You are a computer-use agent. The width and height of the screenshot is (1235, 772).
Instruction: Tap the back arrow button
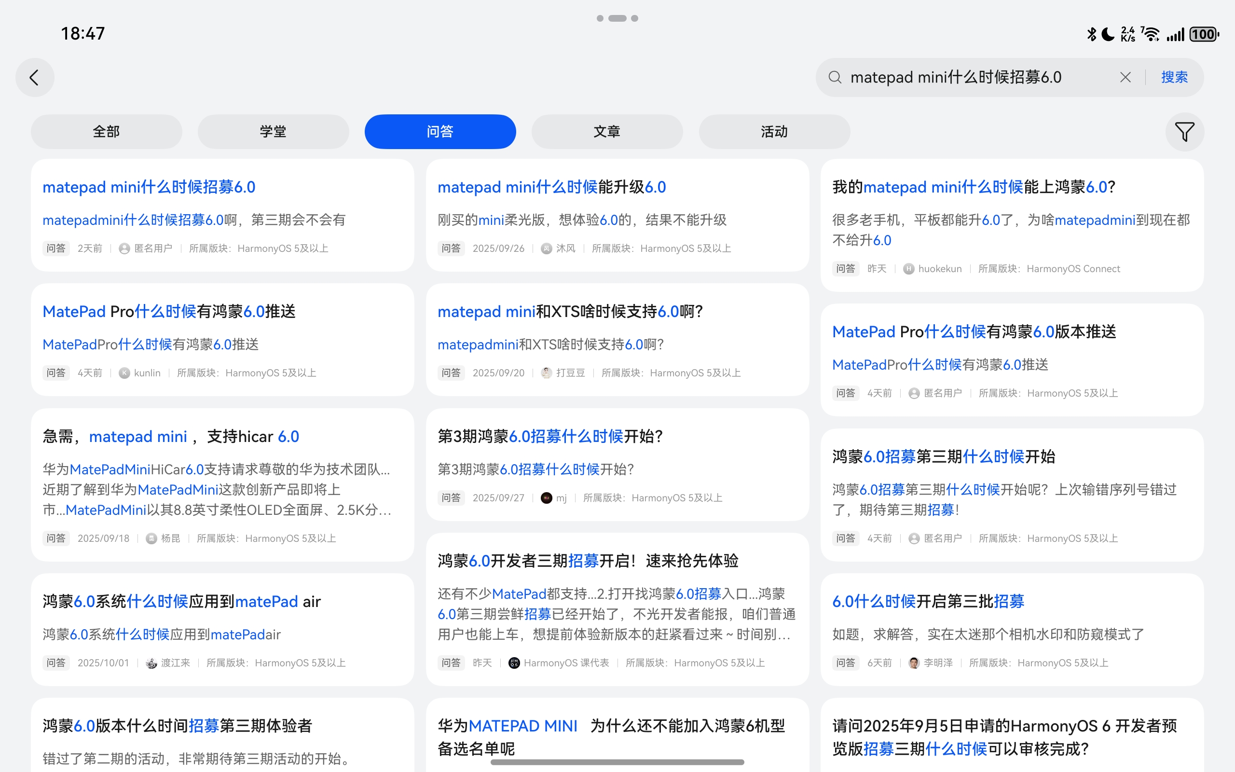(35, 78)
